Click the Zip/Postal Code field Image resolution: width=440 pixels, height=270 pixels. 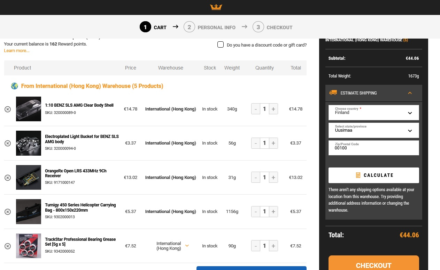[x=373, y=148]
